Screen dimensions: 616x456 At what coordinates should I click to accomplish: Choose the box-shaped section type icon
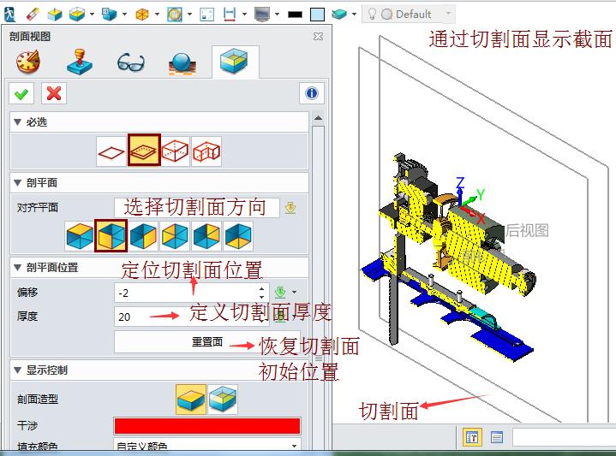[175, 151]
